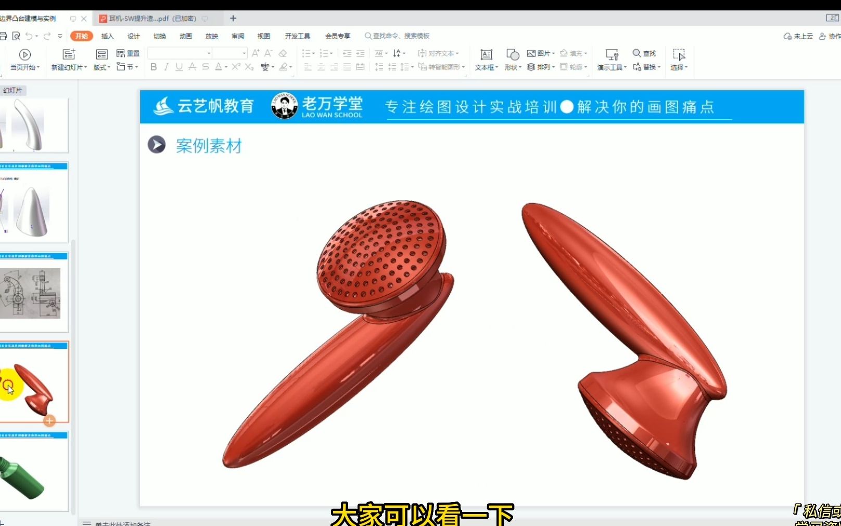Image resolution: width=841 pixels, height=526 pixels.
Task: Toggle bold formatting
Action: (153, 67)
